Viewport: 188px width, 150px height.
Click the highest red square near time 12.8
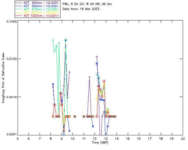pos(104,81)
